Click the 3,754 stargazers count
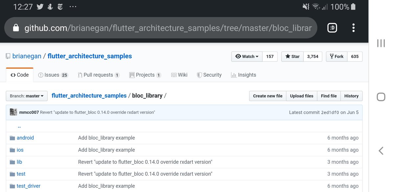 [313, 57]
